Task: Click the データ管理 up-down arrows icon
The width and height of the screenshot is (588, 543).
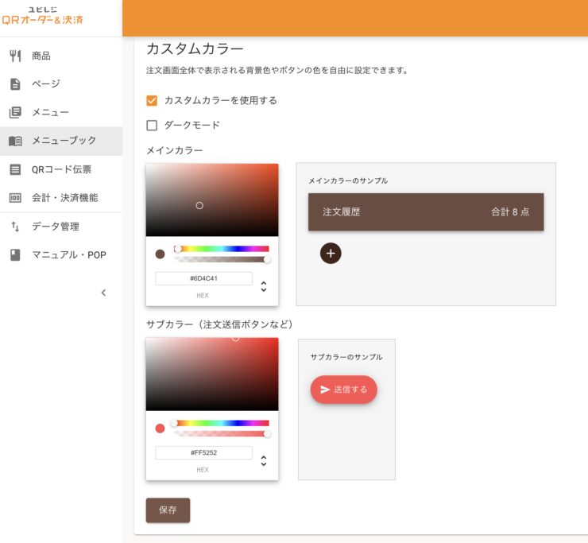Action: (15, 227)
